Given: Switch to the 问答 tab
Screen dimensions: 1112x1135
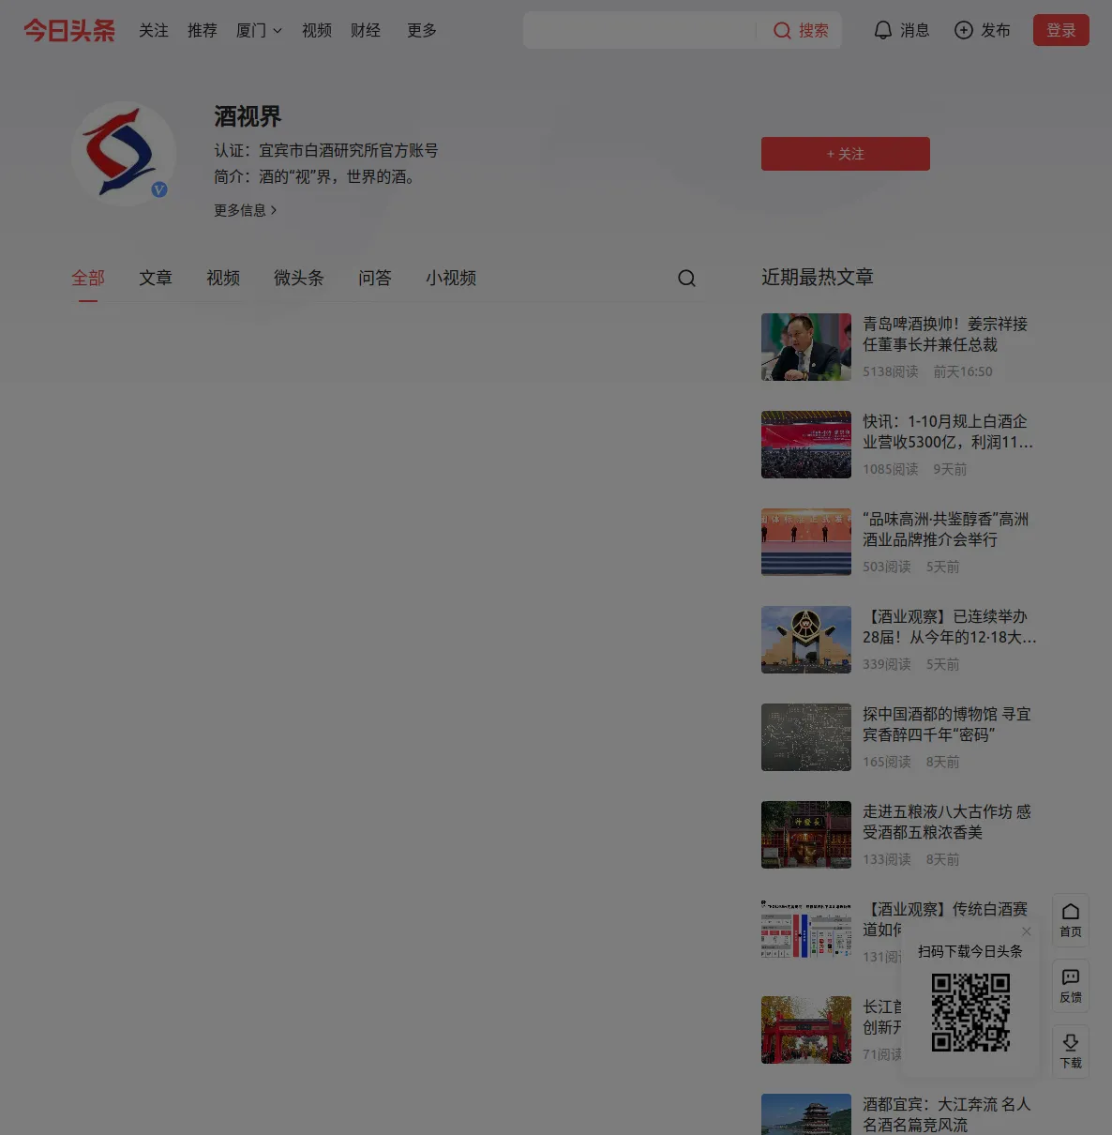Looking at the screenshot, I should click(375, 278).
